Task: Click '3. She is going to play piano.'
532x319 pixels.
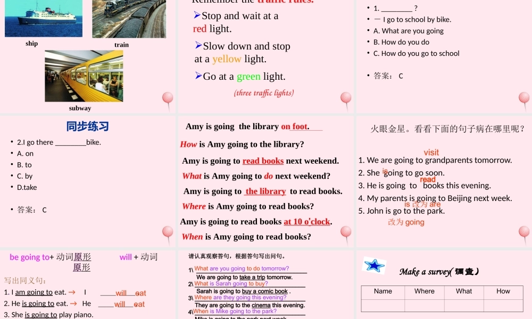Action: (x=48, y=315)
